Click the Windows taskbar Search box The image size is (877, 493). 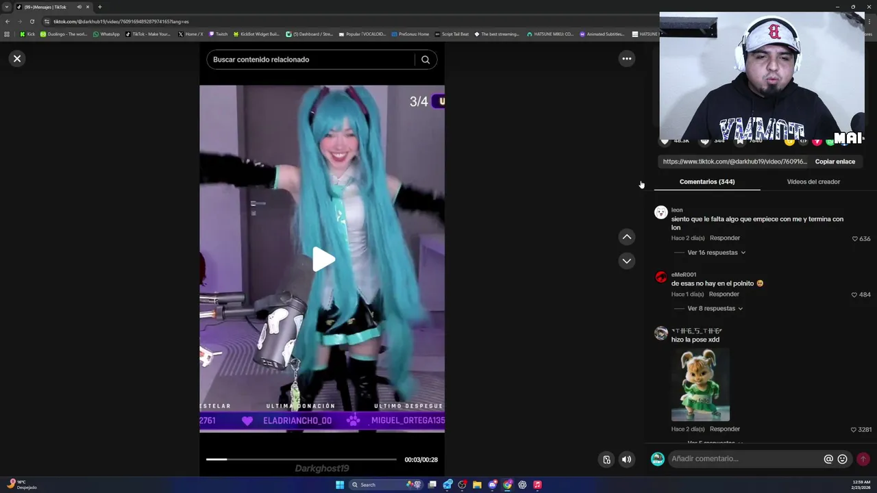tap(386, 485)
